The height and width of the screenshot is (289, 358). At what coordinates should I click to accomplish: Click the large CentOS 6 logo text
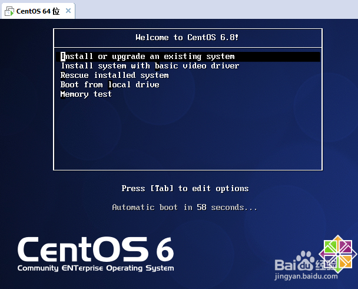(95, 249)
